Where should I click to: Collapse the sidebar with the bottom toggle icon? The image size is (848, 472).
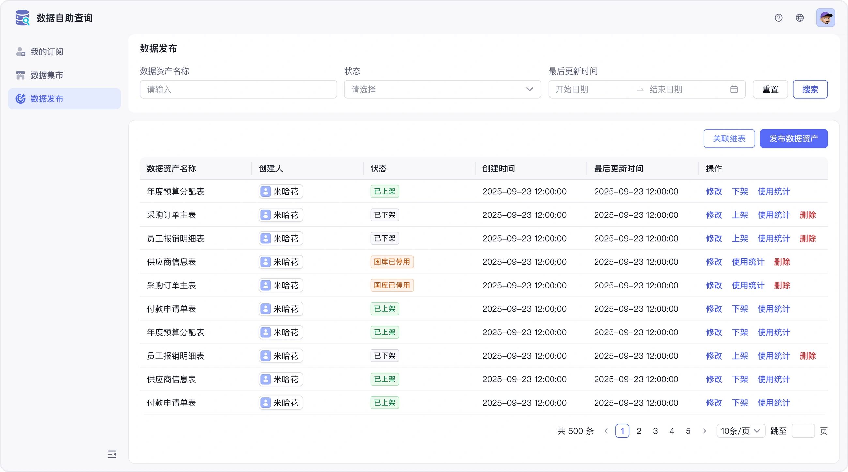point(112,454)
